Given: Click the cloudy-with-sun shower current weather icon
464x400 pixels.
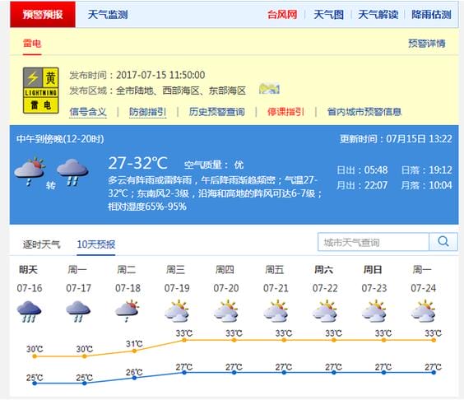Looking at the screenshot, I should [x=30, y=171].
